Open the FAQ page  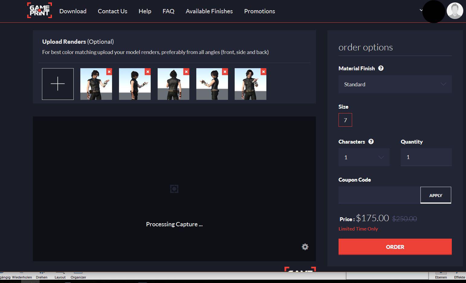[x=168, y=11]
